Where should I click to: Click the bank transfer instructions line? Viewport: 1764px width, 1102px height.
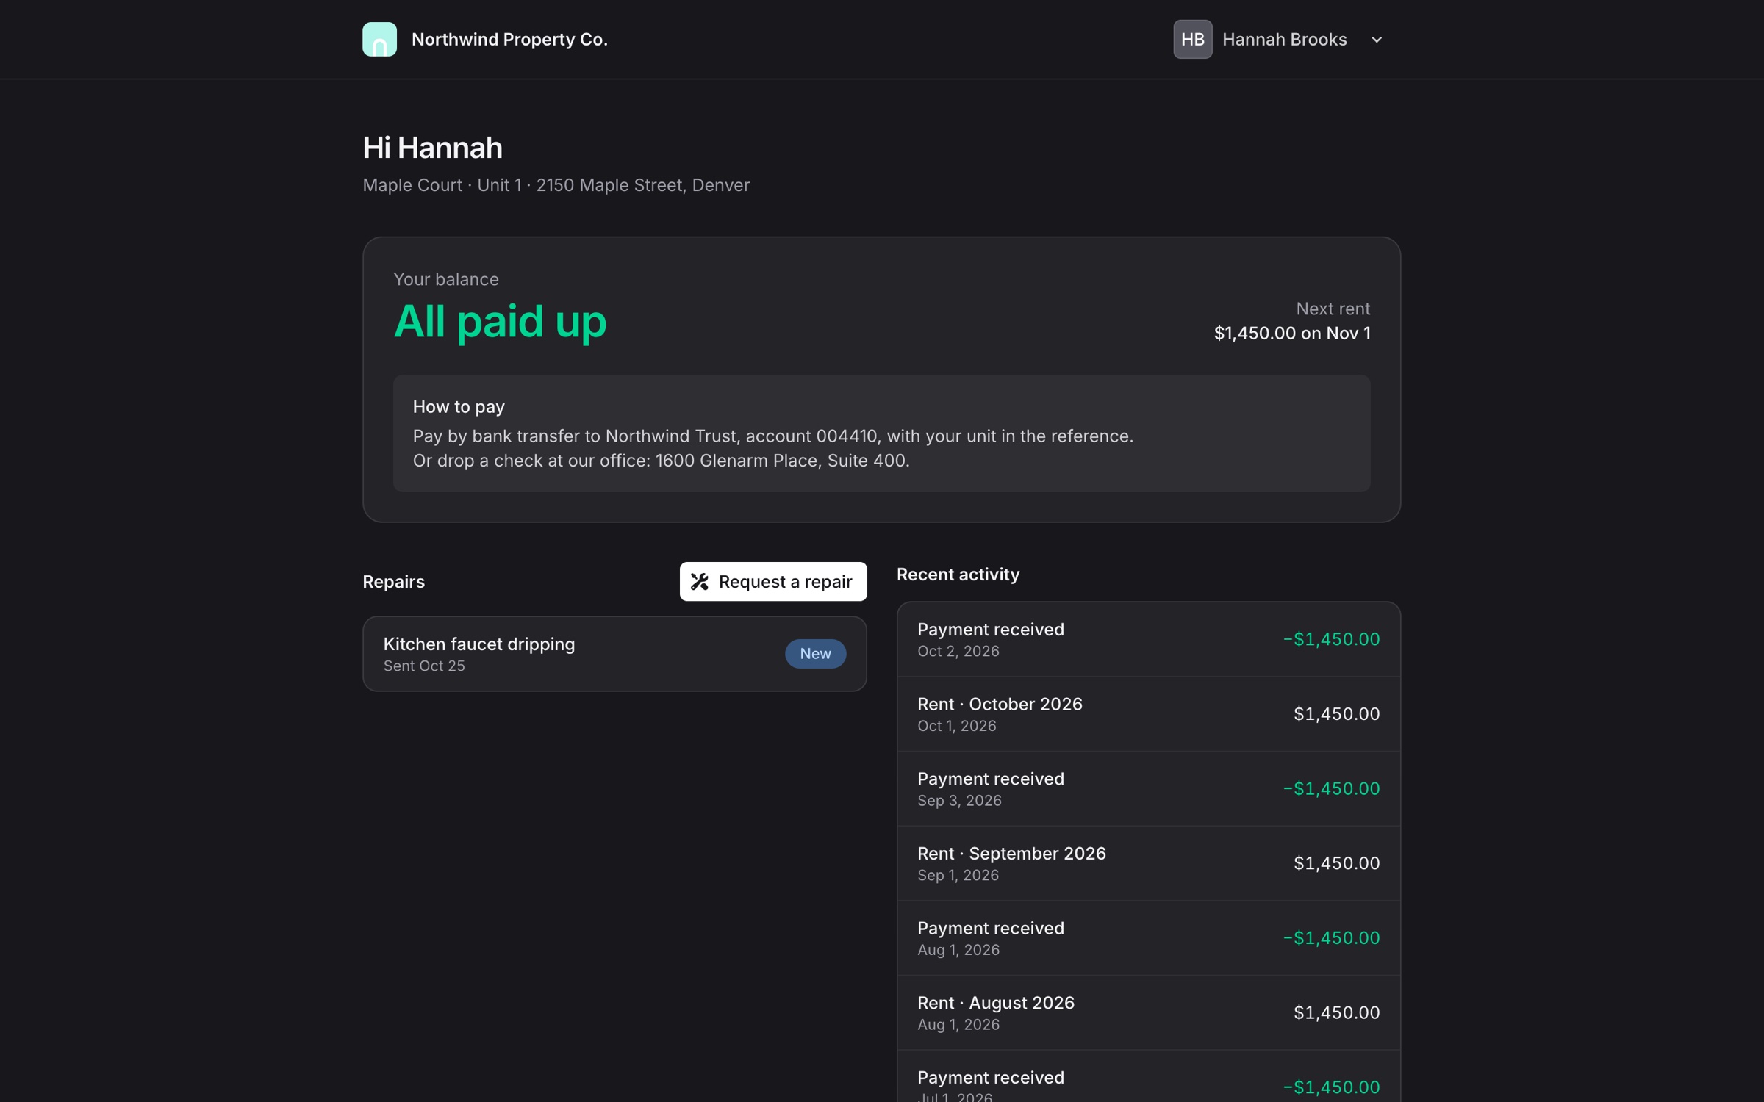[x=772, y=436]
